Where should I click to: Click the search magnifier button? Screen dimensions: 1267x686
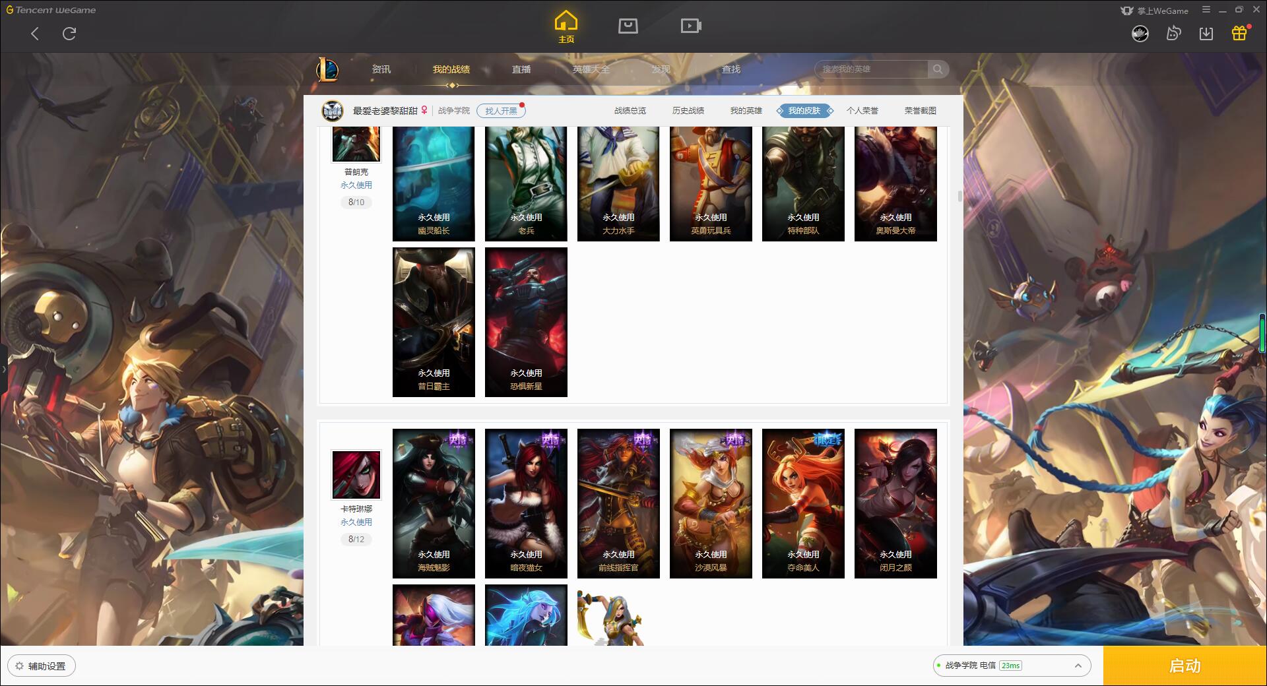click(x=938, y=69)
